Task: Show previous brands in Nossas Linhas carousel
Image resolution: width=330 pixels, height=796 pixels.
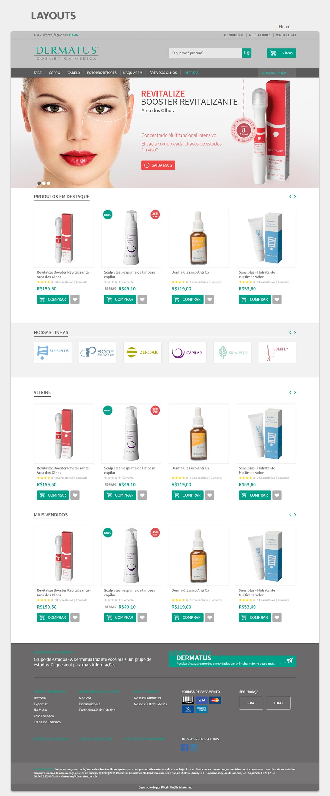Action: click(x=290, y=332)
